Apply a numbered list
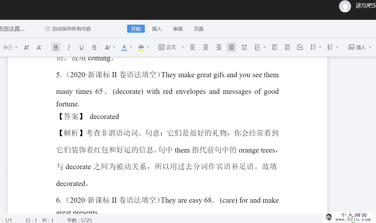This screenshot has height=223, width=376. [330, 47]
